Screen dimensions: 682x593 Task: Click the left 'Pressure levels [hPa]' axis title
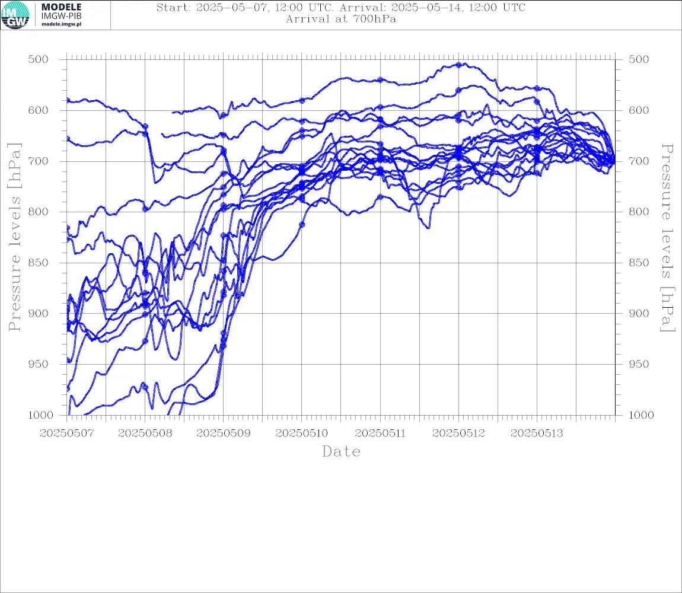click(x=14, y=237)
